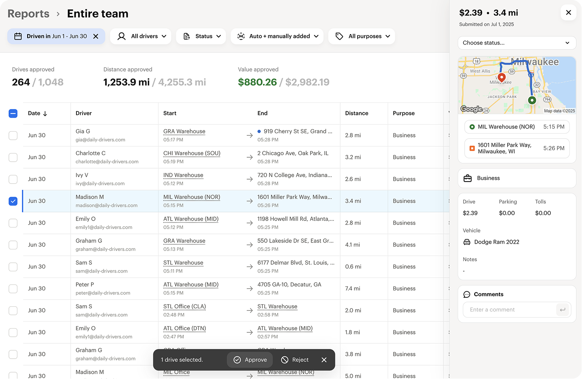The height and width of the screenshot is (379, 582).
Task: Open the CHI Warehouse (SOU) location link
Action: coord(192,154)
